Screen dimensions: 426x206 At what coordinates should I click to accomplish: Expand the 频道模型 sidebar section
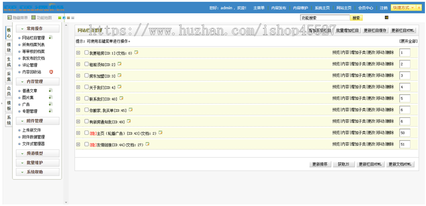tap(38, 154)
